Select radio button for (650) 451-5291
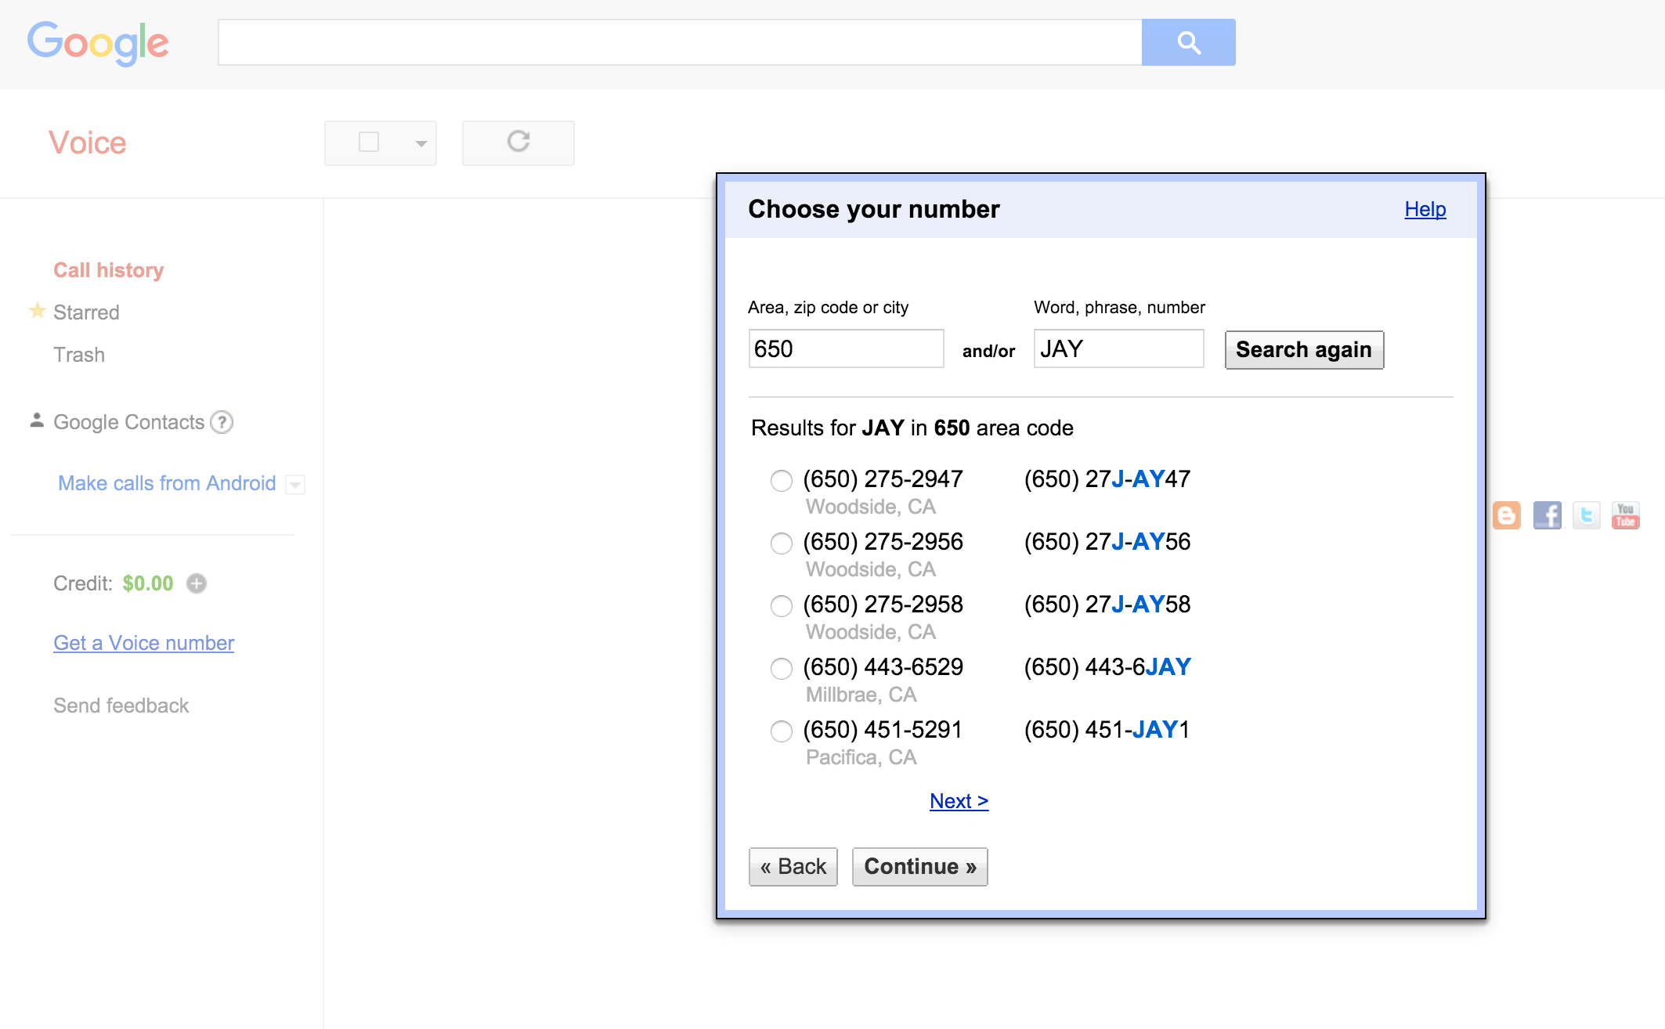 780,729
